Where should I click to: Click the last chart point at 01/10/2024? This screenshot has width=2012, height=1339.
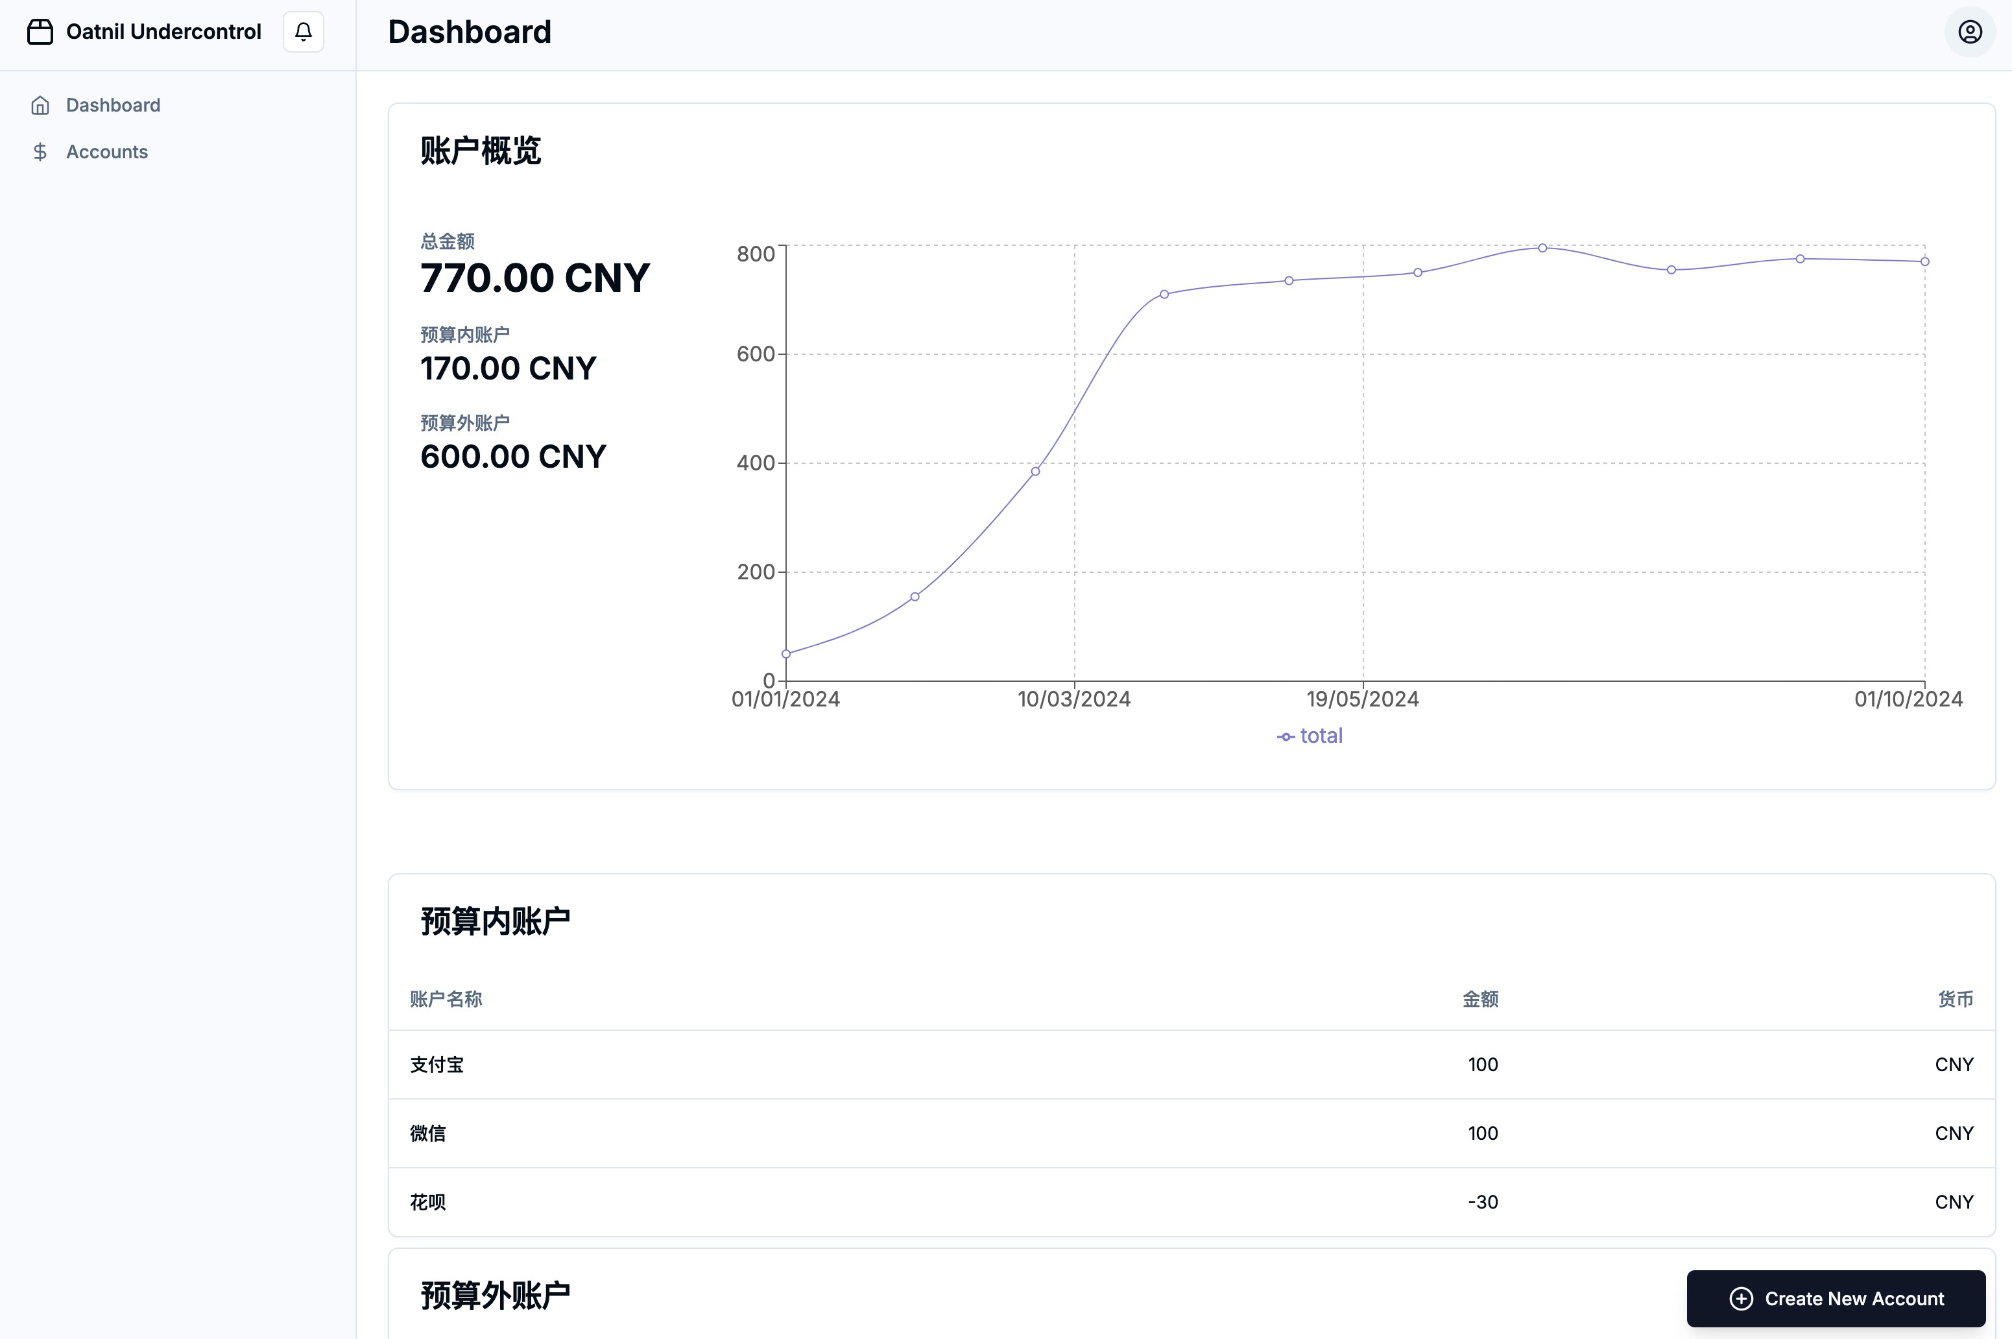(1925, 261)
